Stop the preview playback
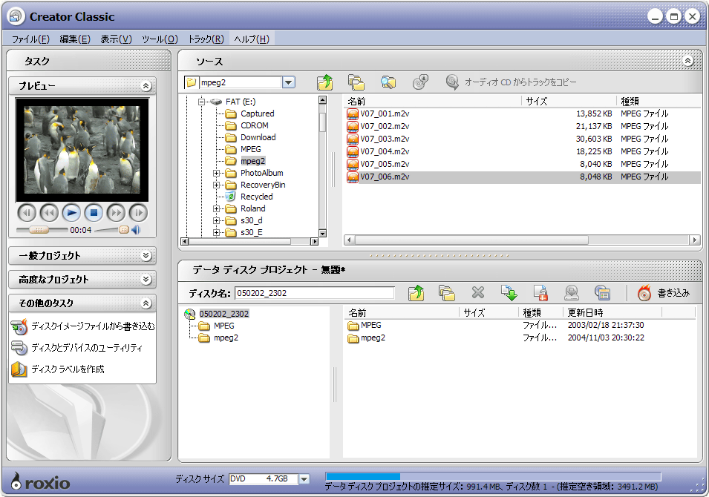The image size is (709, 497). point(94,213)
